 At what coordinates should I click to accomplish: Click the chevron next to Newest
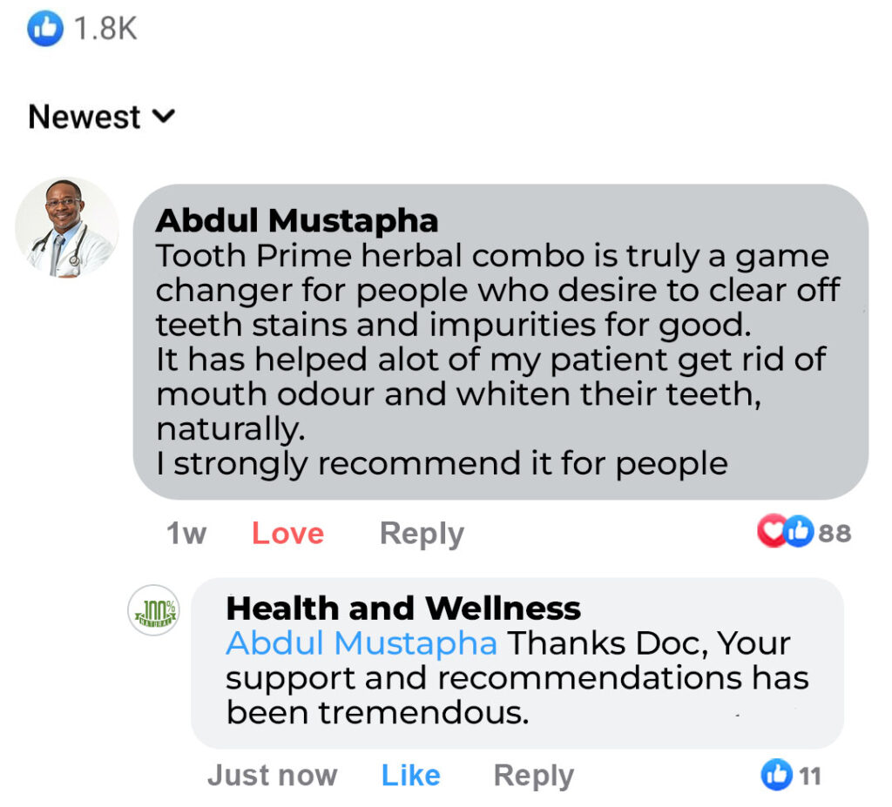(x=164, y=116)
